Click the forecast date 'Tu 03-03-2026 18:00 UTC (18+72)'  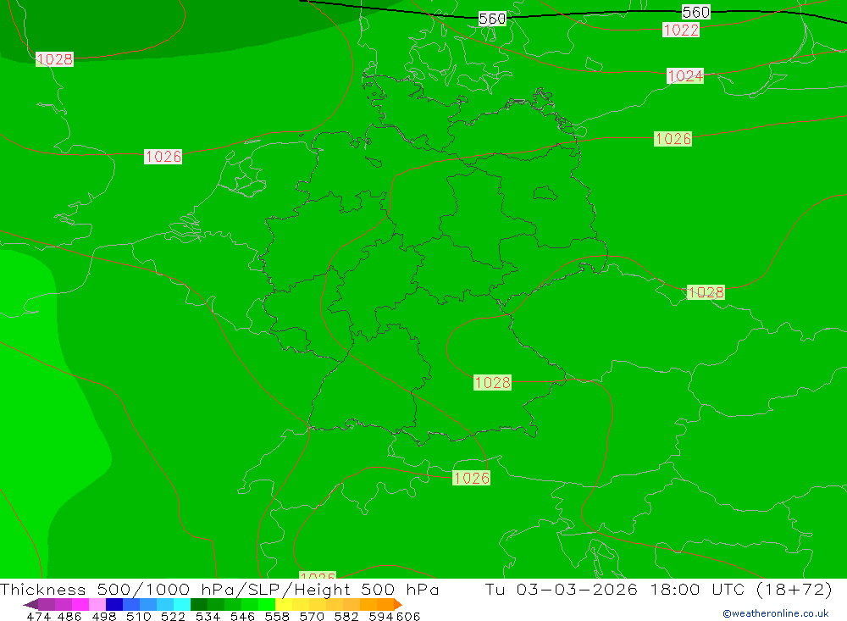pos(658,589)
